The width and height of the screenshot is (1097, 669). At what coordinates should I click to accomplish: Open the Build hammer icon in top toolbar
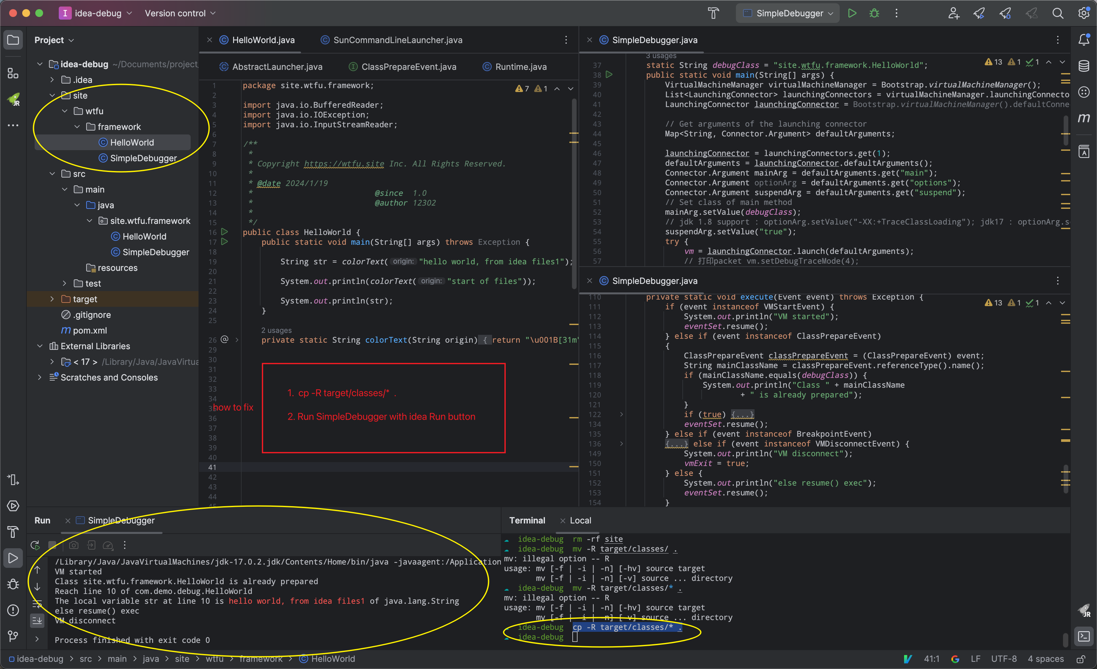tap(713, 13)
